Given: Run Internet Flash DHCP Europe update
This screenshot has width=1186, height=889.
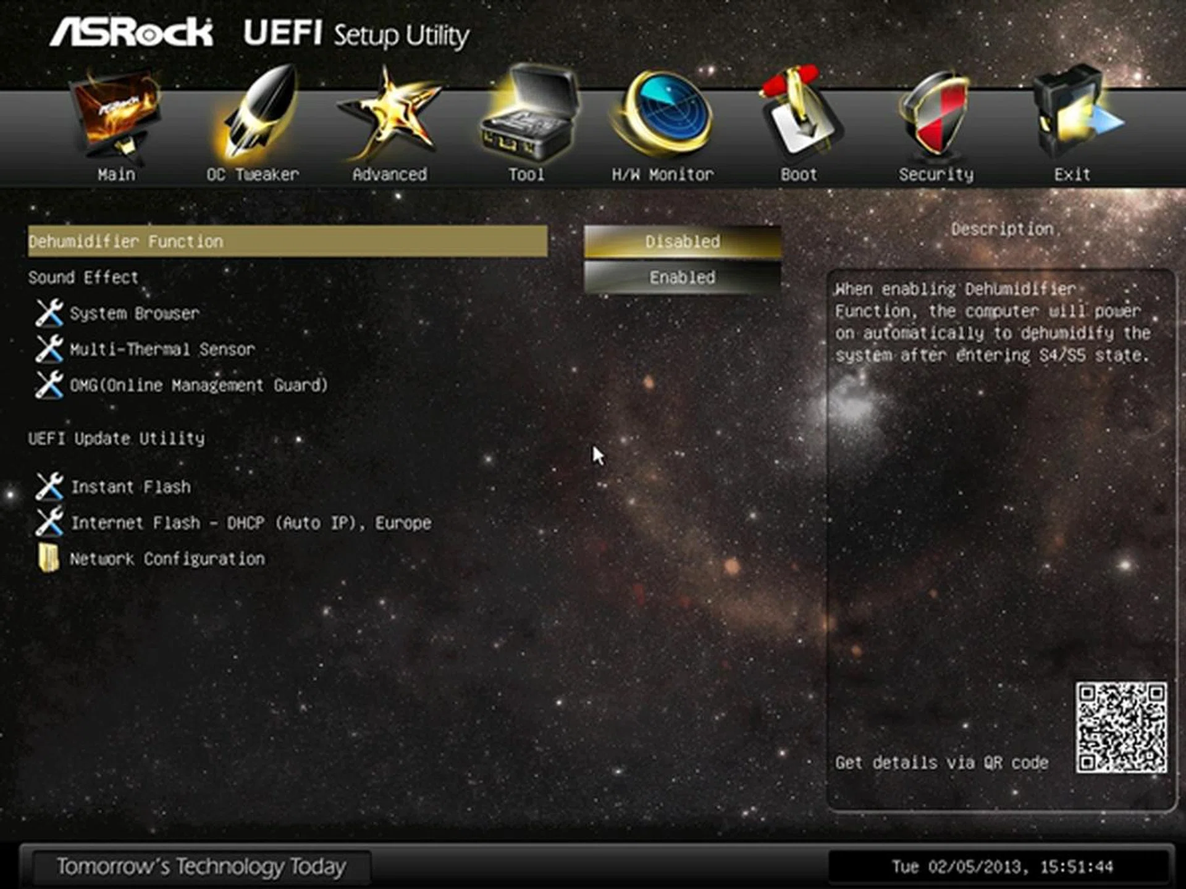Looking at the screenshot, I should [251, 523].
